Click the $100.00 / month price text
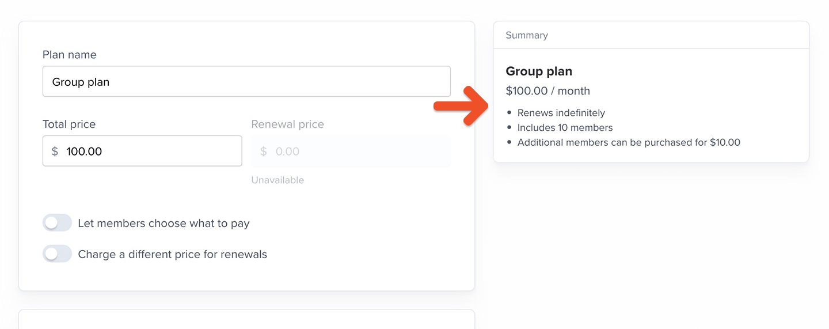The height and width of the screenshot is (329, 829). coord(547,91)
